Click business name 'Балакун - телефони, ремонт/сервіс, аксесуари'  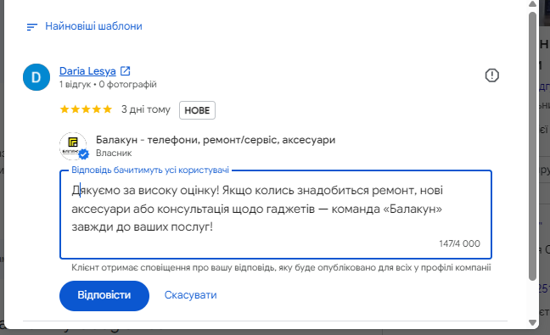tap(216, 140)
